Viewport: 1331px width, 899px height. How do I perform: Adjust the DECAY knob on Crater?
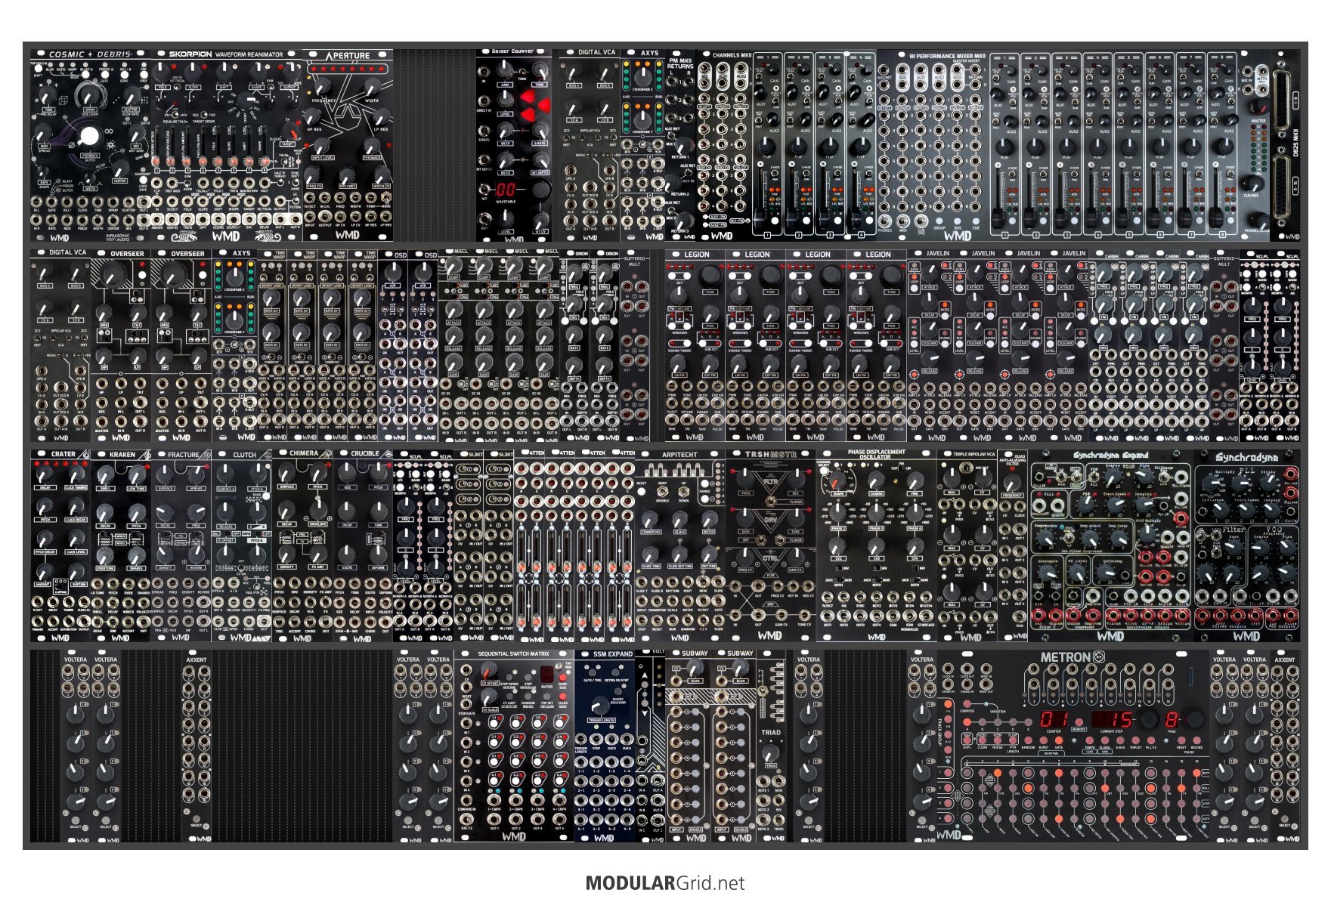pos(45,474)
